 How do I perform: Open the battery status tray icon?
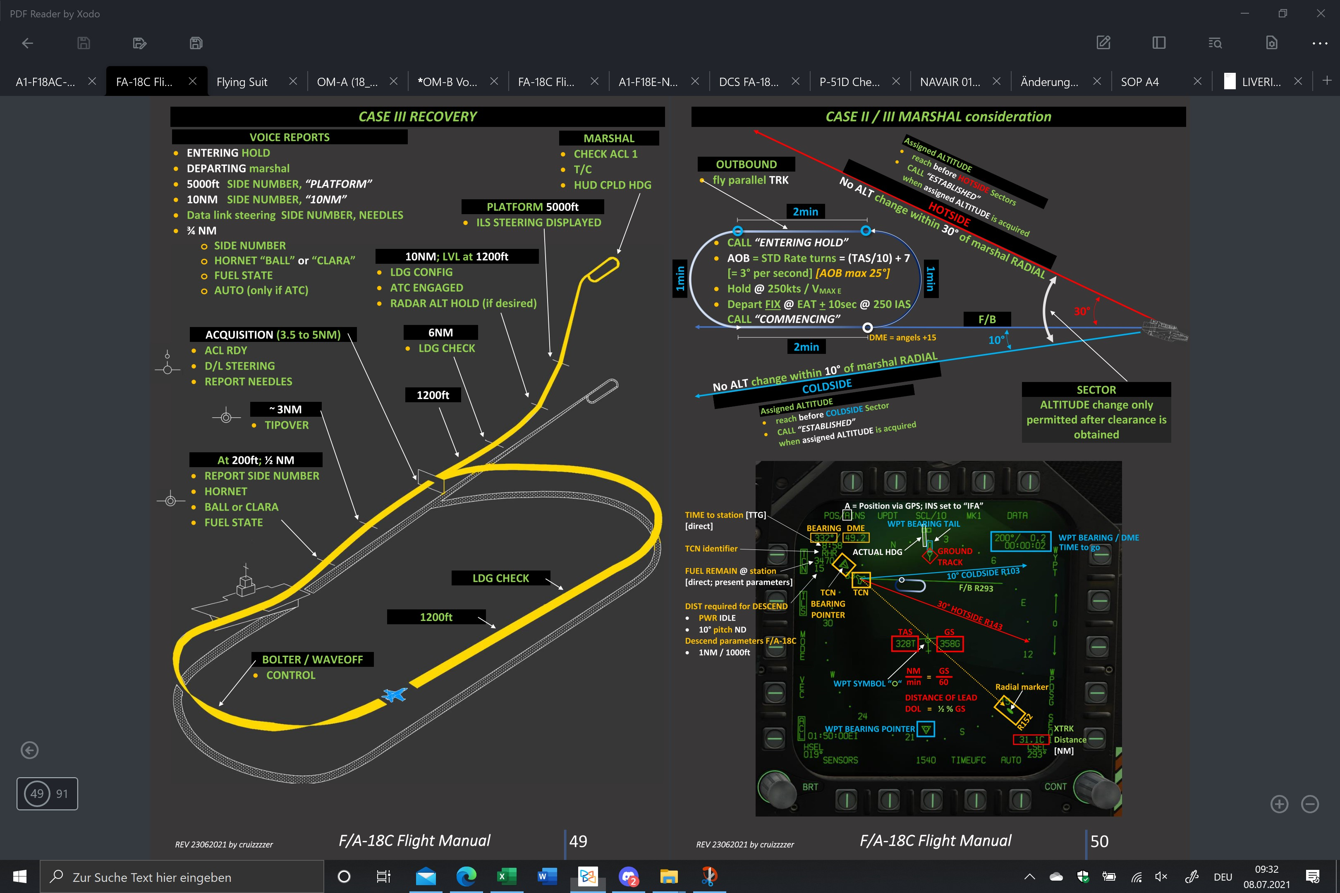click(1109, 877)
